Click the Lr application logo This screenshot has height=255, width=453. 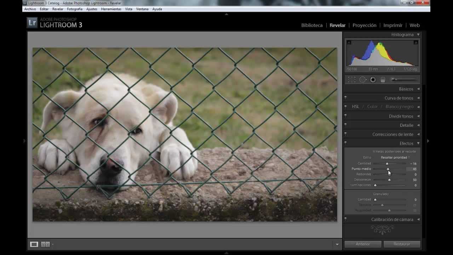32,23
